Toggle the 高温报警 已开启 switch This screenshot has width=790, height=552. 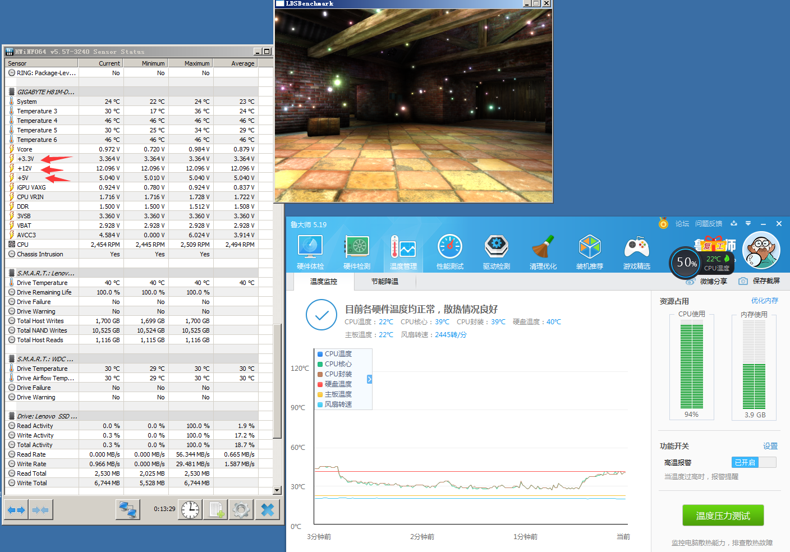[x=754, y=462]
